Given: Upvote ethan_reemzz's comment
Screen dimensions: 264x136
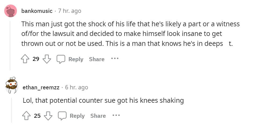Looking at the screenshot, I should click(x=26, y=116).
